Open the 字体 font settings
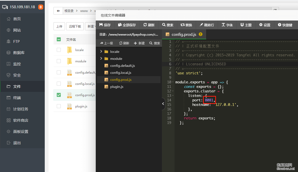Screen dimensions: 298x172 coord(227,25)
